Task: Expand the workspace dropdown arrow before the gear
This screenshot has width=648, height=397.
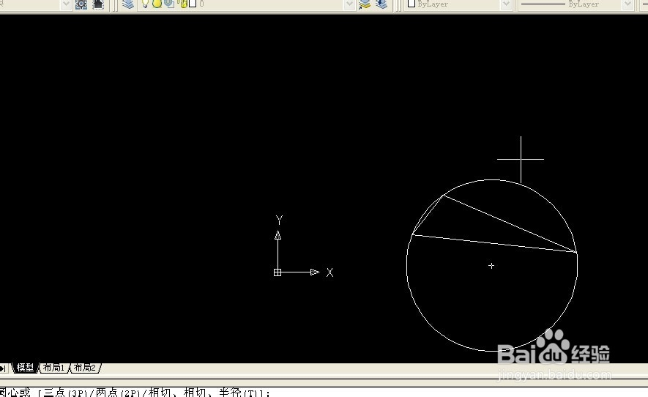Action: pyautogui.click(x=66, y=4)
